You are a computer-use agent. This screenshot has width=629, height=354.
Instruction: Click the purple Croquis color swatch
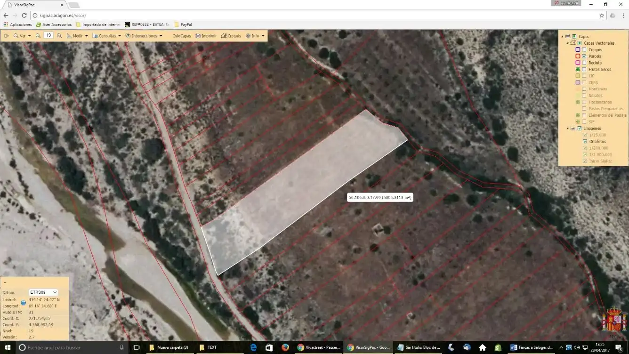pyautogui.click(x=578, y=49)
